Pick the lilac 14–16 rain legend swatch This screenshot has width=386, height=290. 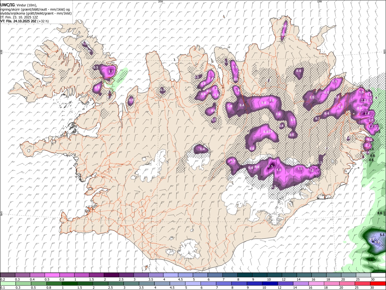pos(300,283)
